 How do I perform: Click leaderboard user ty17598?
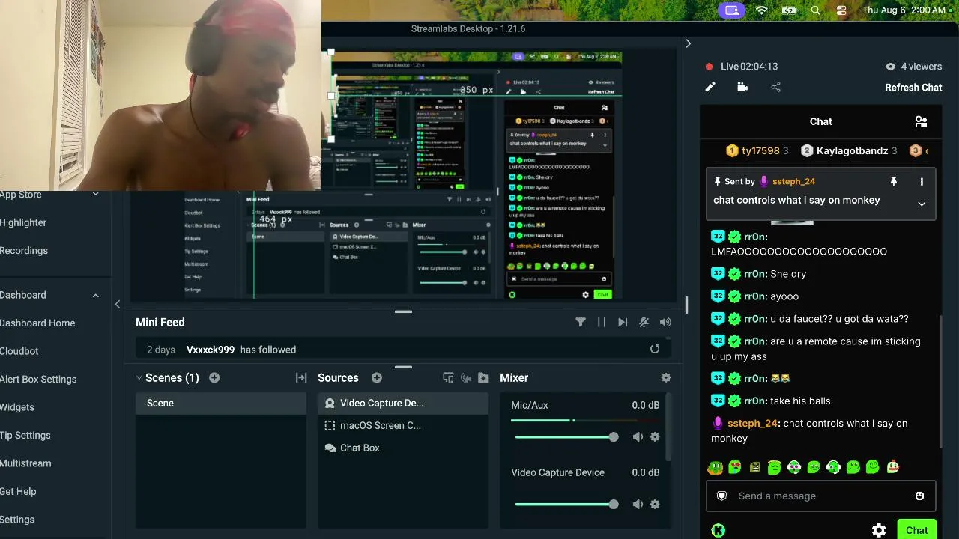(760, 150)
